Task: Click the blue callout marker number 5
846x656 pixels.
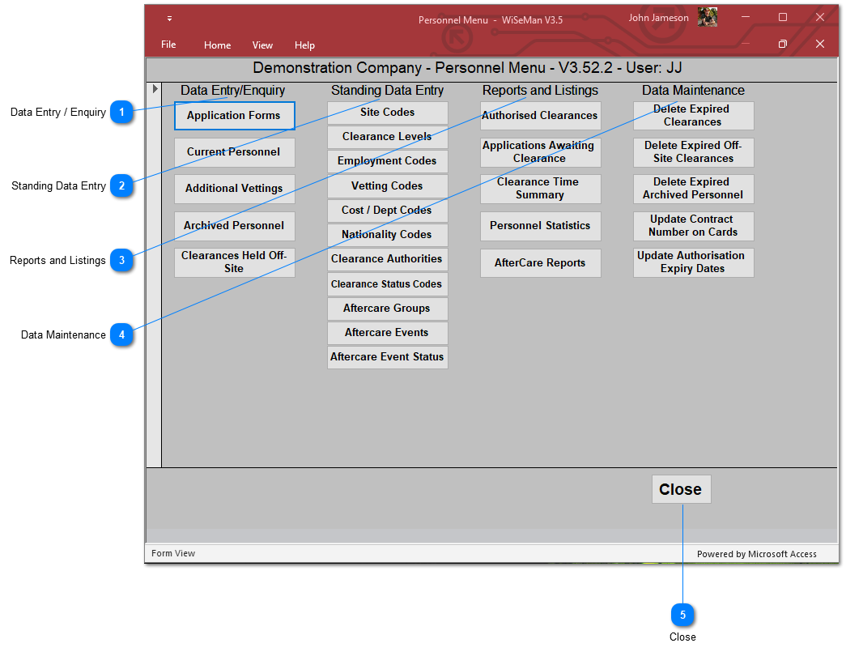Action: pyautogui.click(x=682, y=616)
